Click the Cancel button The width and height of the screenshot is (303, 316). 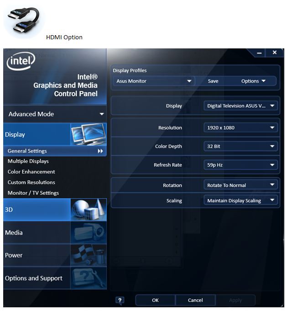tap(195, 300)
